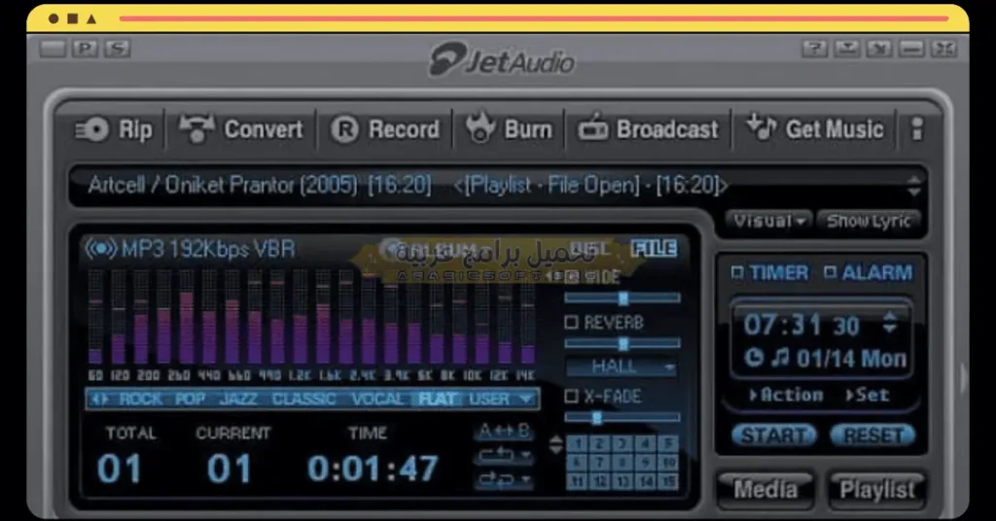Click the clock icon in timer display
This screenshot has width=996, height=521.
point(754,358)
